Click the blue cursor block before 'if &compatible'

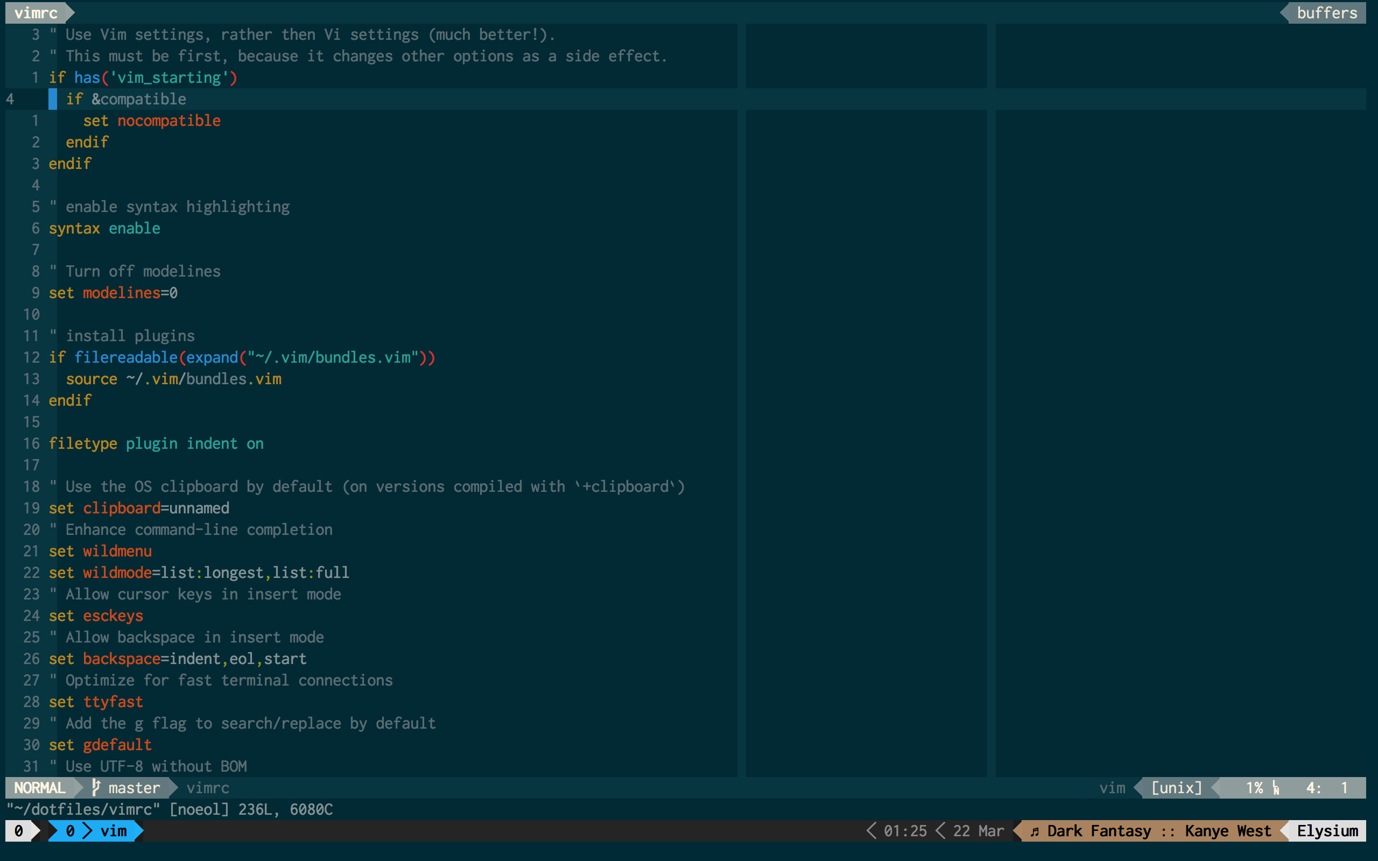coord(52,99)
